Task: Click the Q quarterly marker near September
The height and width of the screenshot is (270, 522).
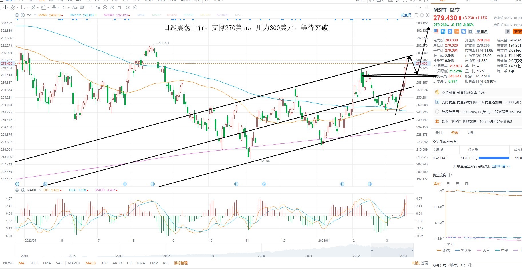Action: click(153, 184)
